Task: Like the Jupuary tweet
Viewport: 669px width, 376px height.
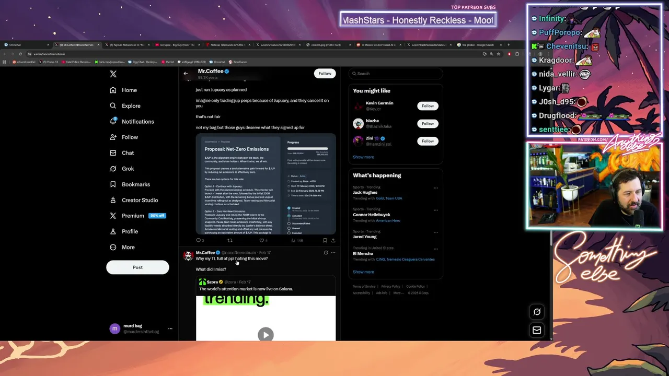Action: coord(263,240)
